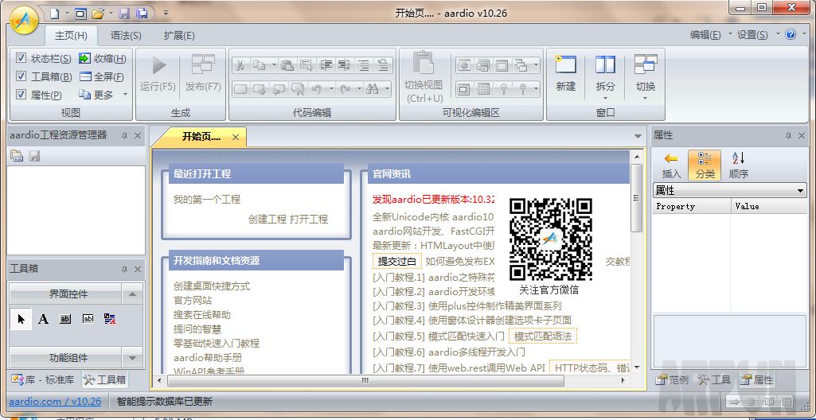The image size is (816, 420).
Task: Click the 切换视图 (Ctrl+U) button
Action: pyautogui.click(x=424, y=77)
